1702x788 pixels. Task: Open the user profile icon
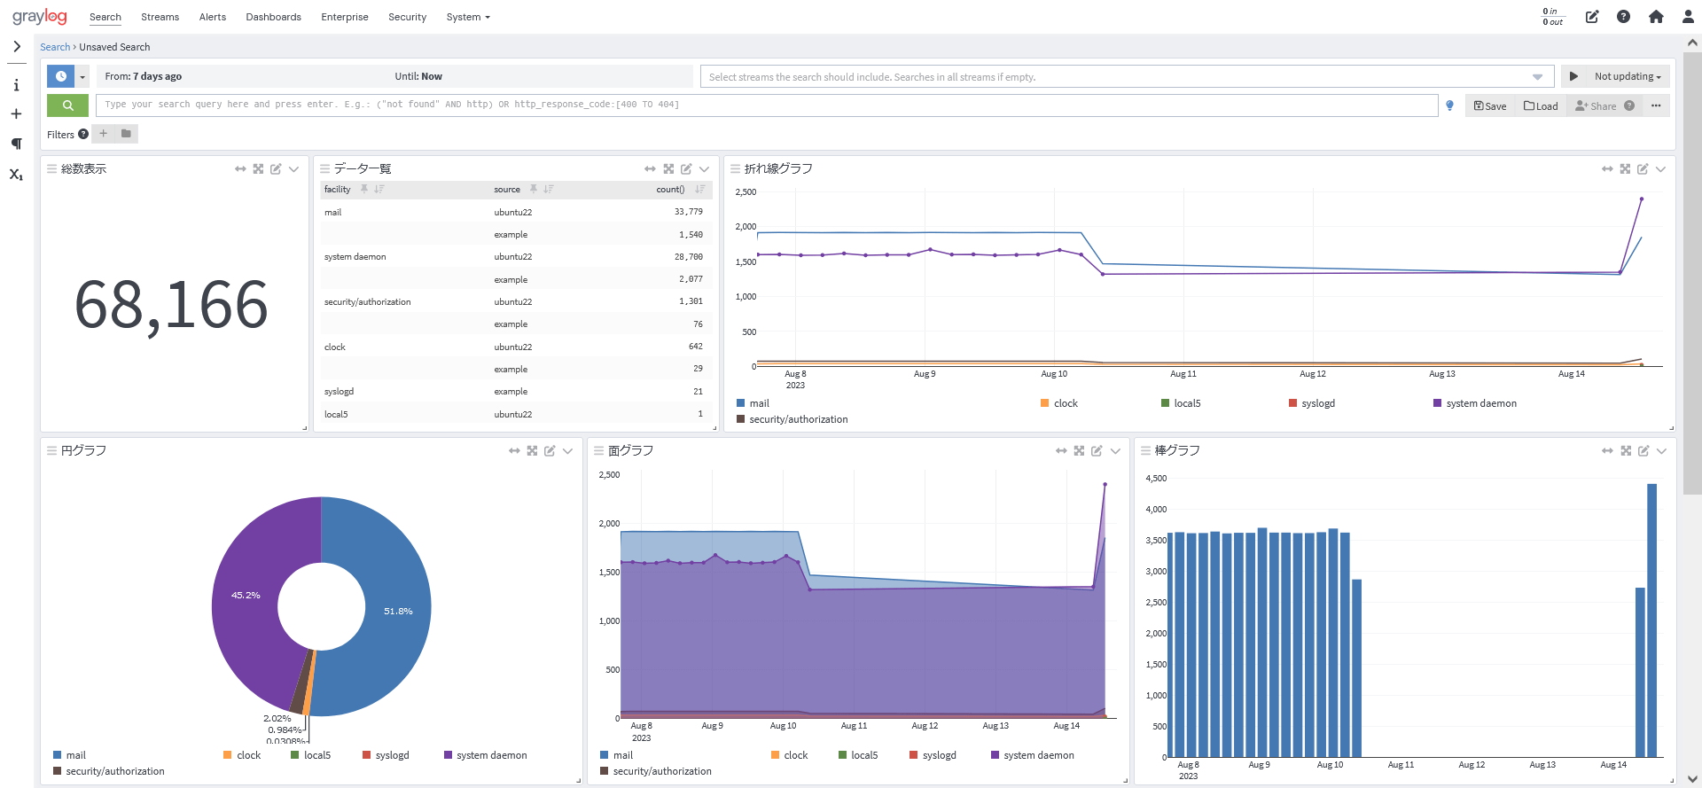[x=1688, y=17]
